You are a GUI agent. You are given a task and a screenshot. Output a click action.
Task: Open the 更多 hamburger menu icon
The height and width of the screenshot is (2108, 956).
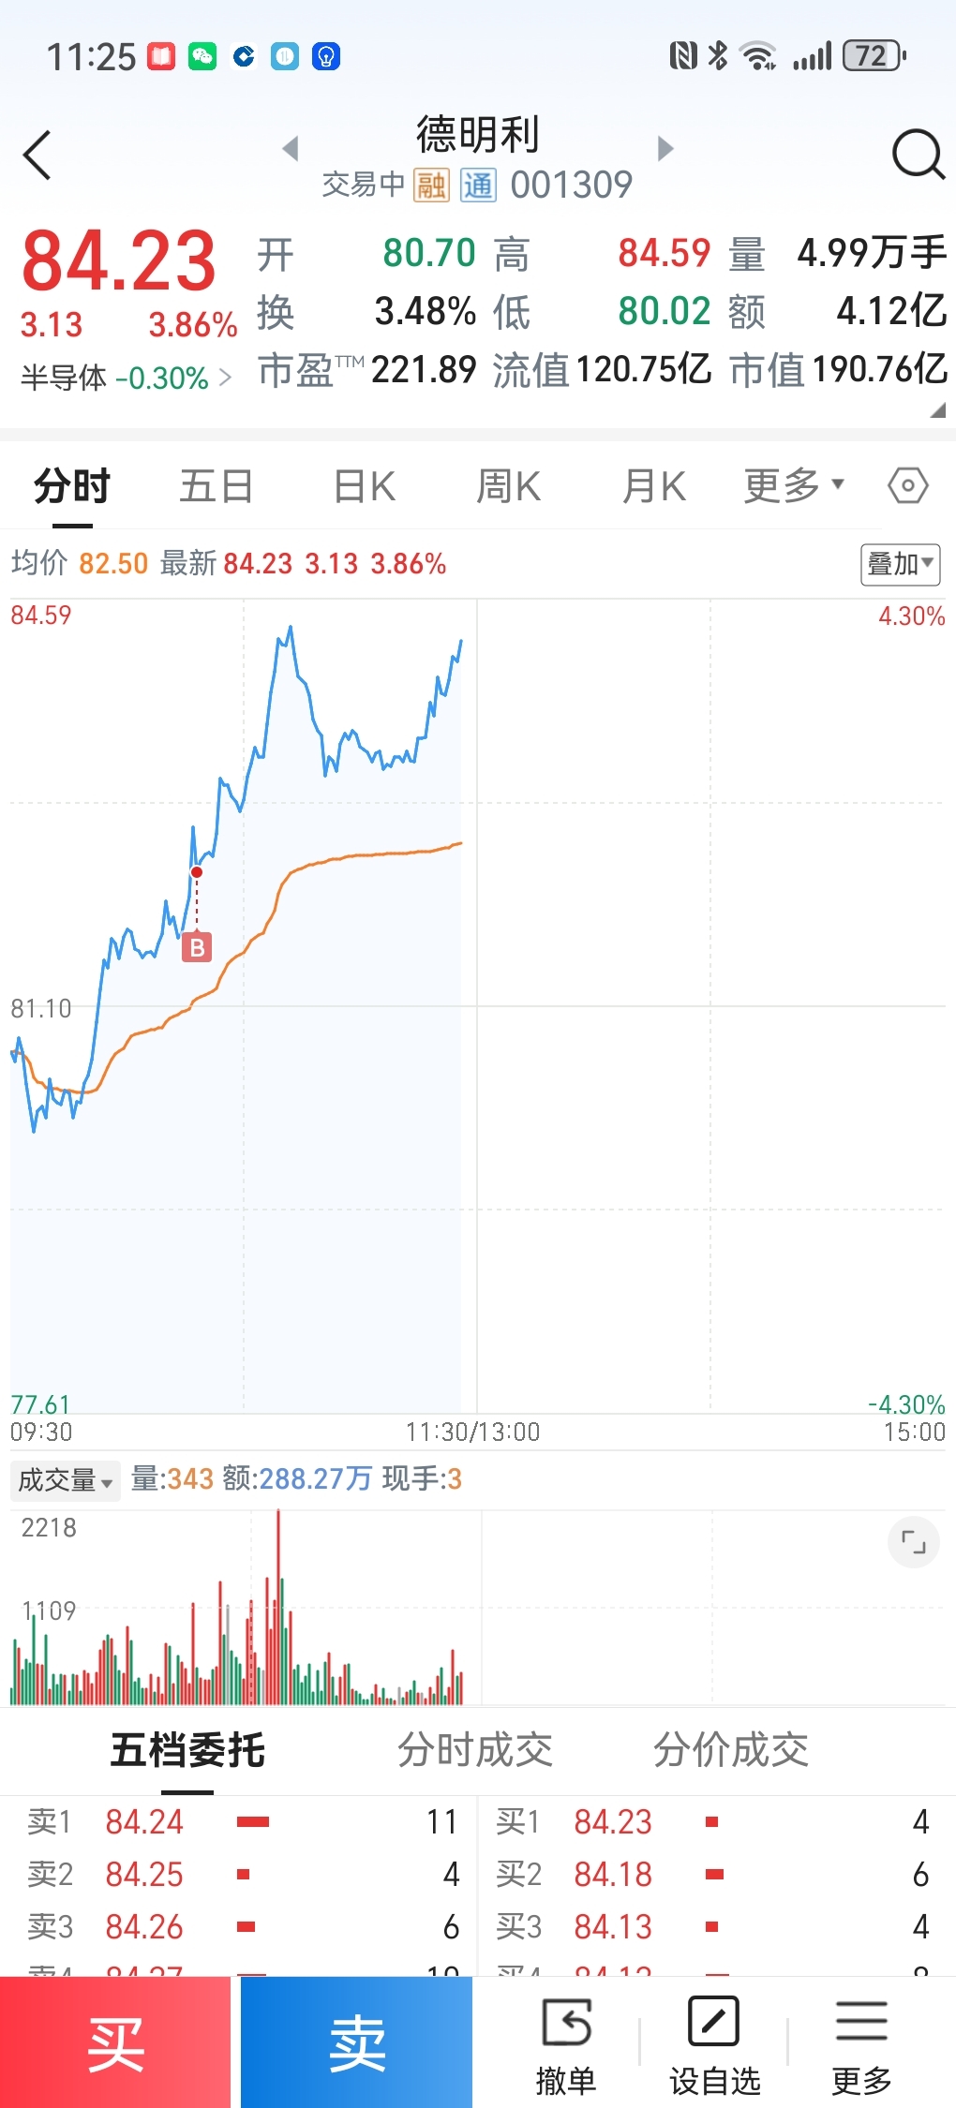click(861, 2044)
